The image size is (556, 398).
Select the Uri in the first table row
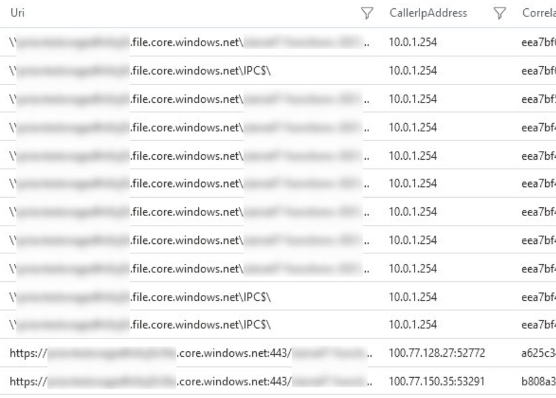coord(190,44)
